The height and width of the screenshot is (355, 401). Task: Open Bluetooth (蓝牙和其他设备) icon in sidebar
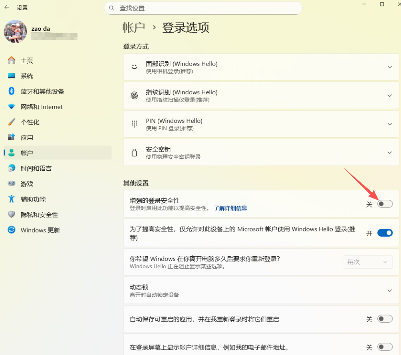(12, 91)
